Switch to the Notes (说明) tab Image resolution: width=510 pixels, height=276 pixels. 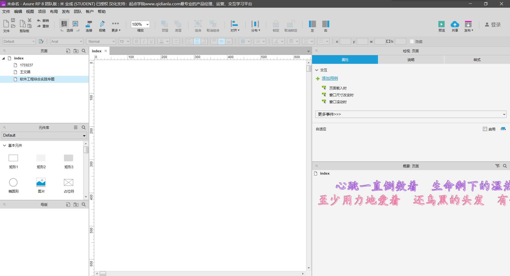pyautogui.click(x=411, y=60)
